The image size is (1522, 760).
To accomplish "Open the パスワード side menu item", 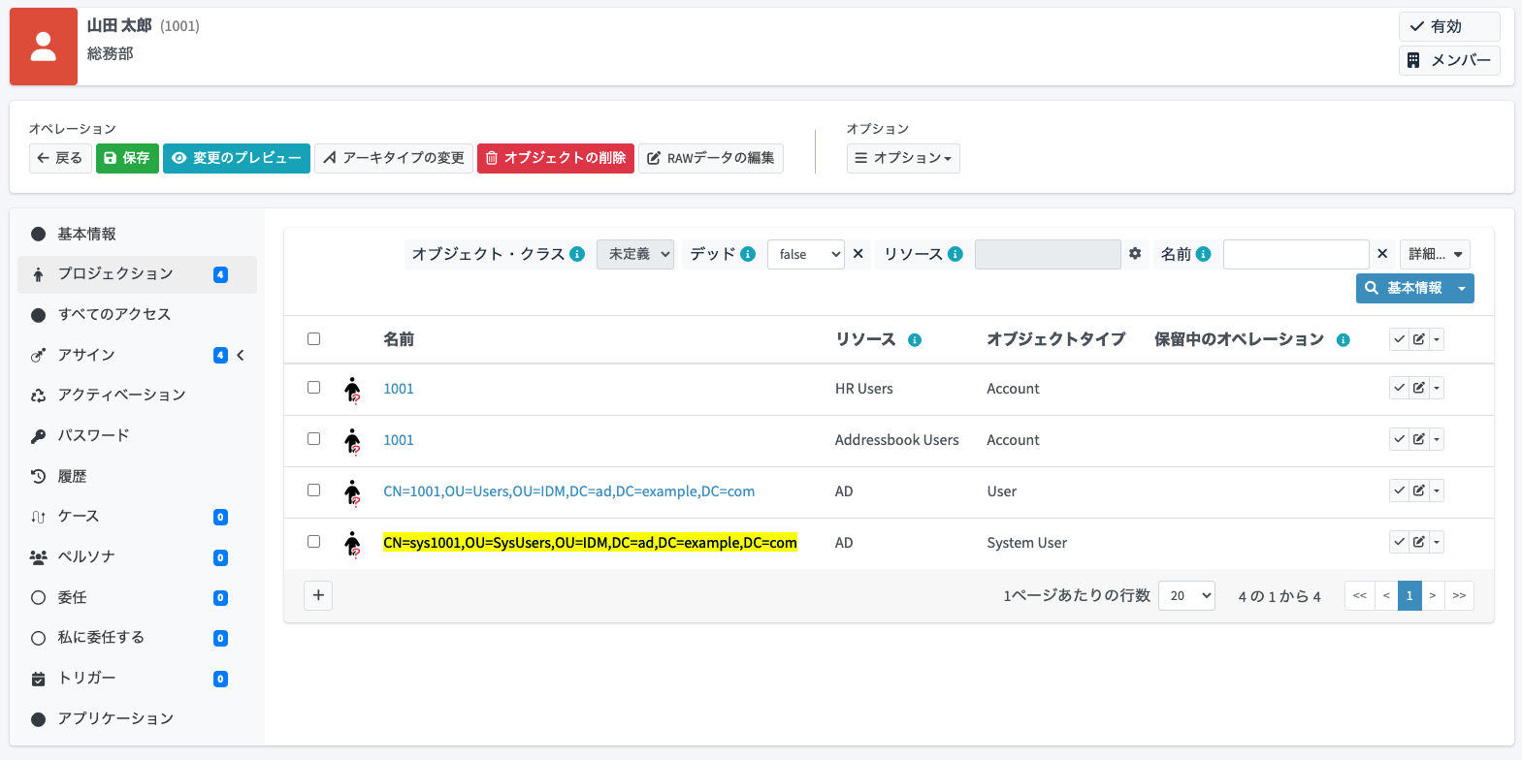I will (x=137, y=435).
